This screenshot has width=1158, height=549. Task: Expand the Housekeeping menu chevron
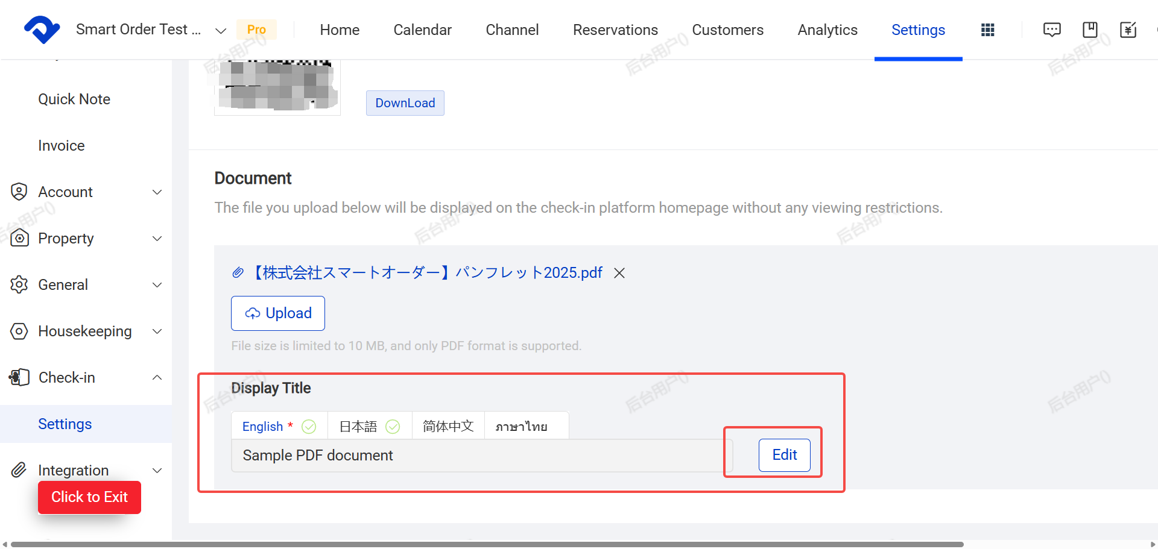click(x=157, y=331)
